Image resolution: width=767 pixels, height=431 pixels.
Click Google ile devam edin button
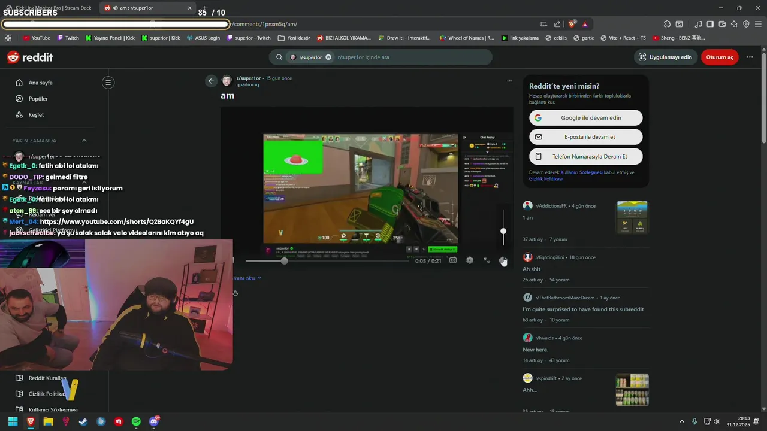point(585,118)
